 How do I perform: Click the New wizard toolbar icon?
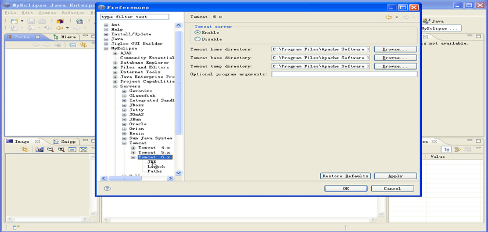(15, 21)
